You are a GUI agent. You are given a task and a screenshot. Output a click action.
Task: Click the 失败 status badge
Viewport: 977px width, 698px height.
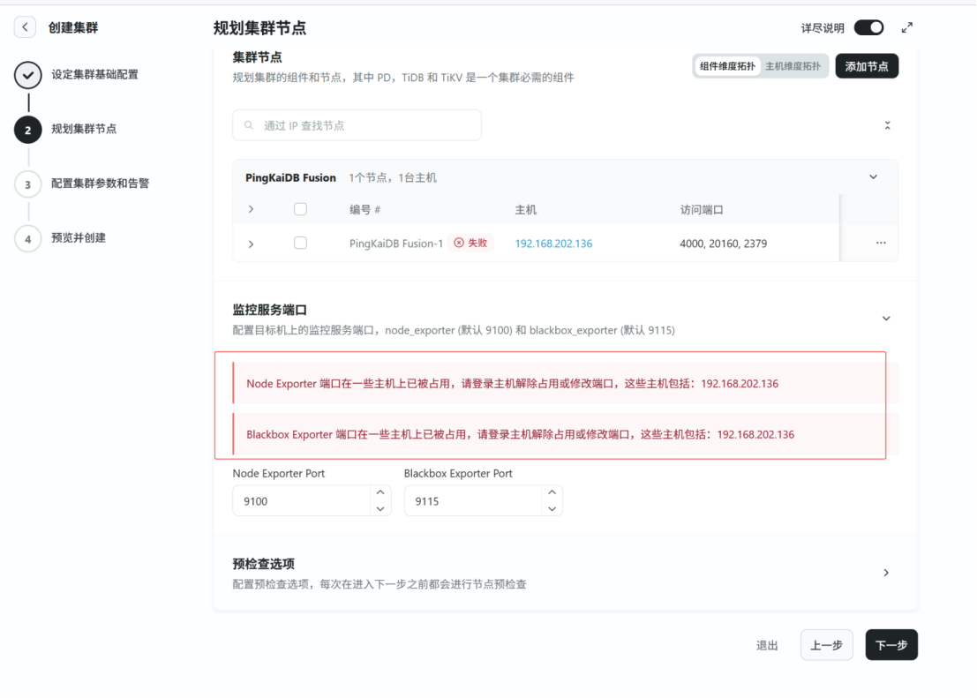click(470, 244)
